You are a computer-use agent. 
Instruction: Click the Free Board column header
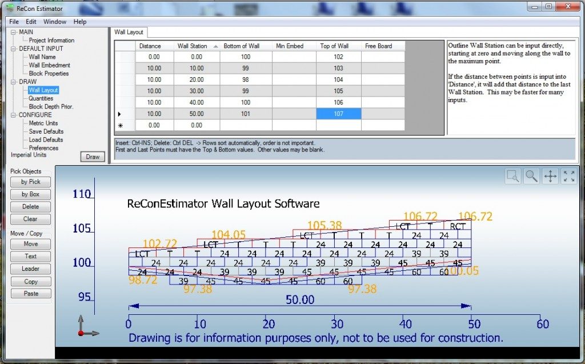[383, 46]
